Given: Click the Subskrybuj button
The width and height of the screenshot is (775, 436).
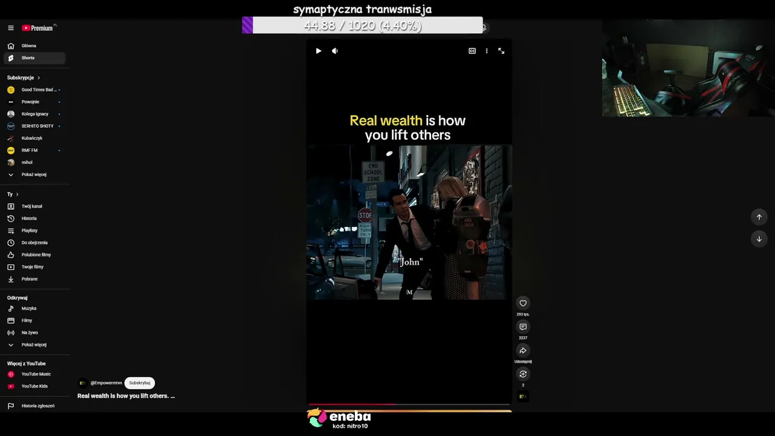Looking at the screenshot, I should click(139, 383).
